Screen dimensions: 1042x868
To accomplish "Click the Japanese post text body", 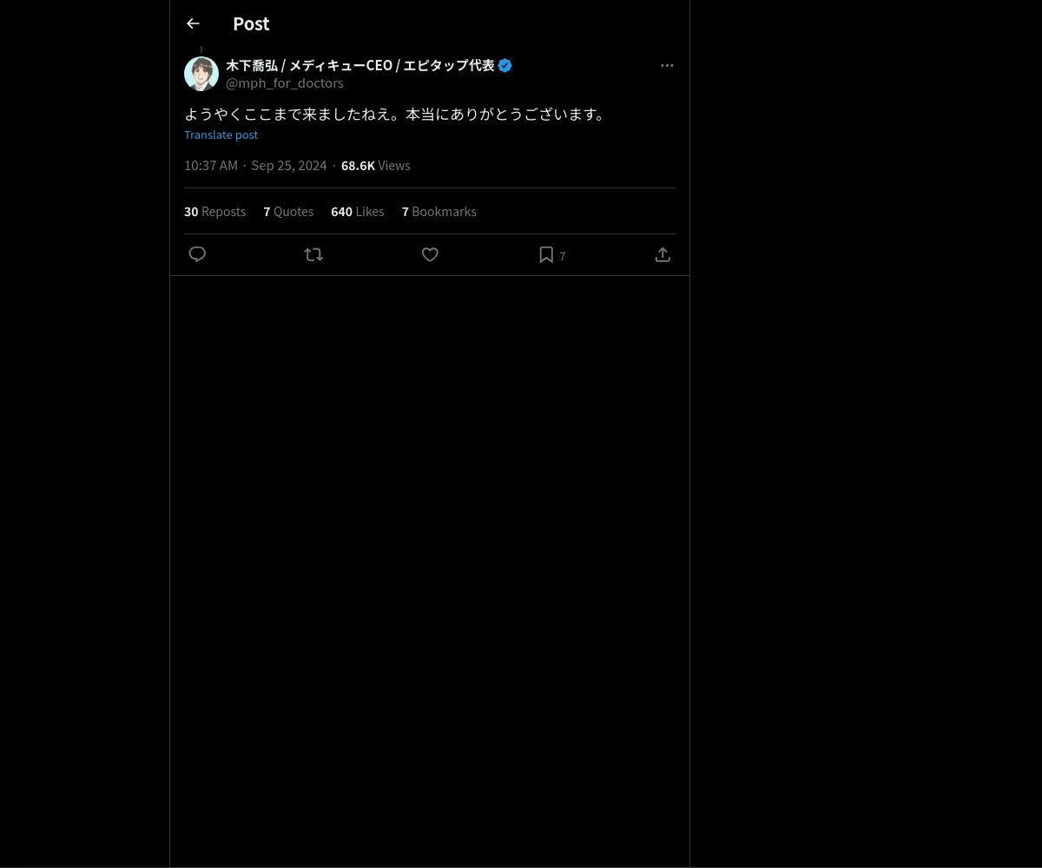I will point(396,114).
